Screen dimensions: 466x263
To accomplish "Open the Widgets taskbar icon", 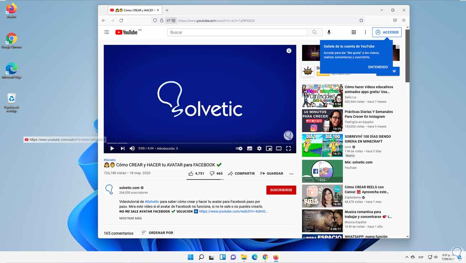I will tap(223, 257).
